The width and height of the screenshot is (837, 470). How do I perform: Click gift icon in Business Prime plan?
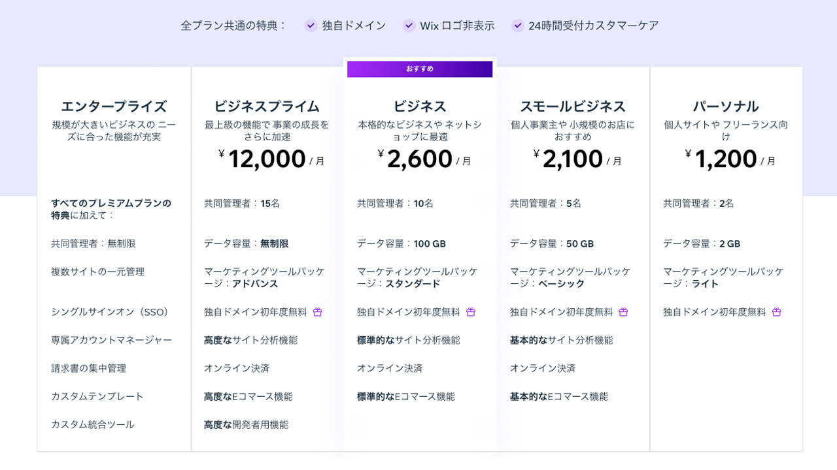[318, 312]
